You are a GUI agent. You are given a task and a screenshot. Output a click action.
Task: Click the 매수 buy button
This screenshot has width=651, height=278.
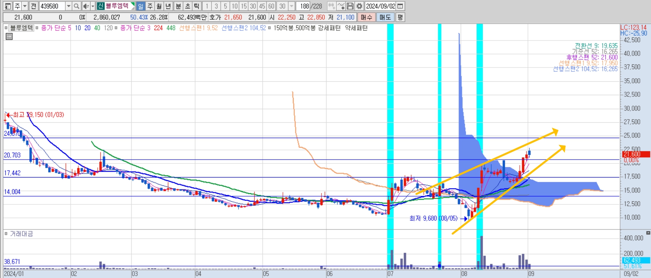[366, 17]
